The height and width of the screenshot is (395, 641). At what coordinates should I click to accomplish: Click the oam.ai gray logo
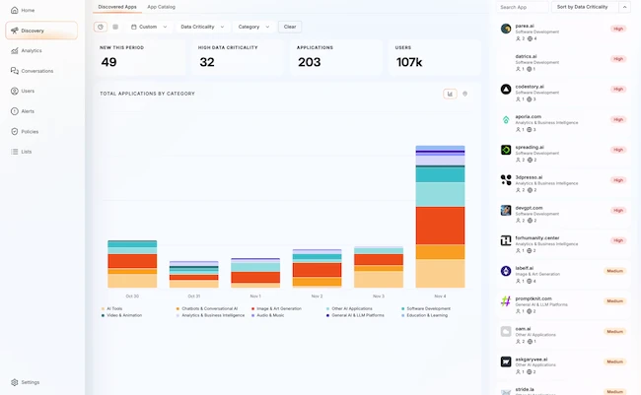[x=506, y=331]
